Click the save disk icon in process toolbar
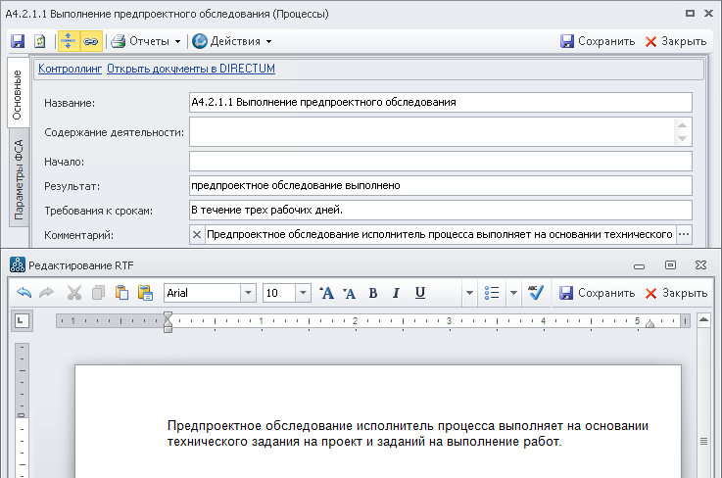This screenshot has height=478, width=722. (x=18, y=41)
